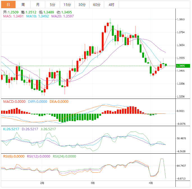Viewport: 192px width, 189px height.
Task: Click the RSI(6):0.0000 label
Action: pos(14,156)
